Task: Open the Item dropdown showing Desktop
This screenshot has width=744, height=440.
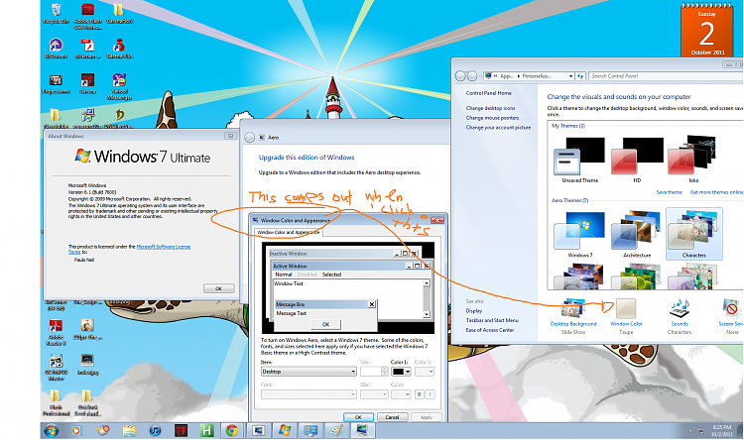Action: (x=309, y=372)
